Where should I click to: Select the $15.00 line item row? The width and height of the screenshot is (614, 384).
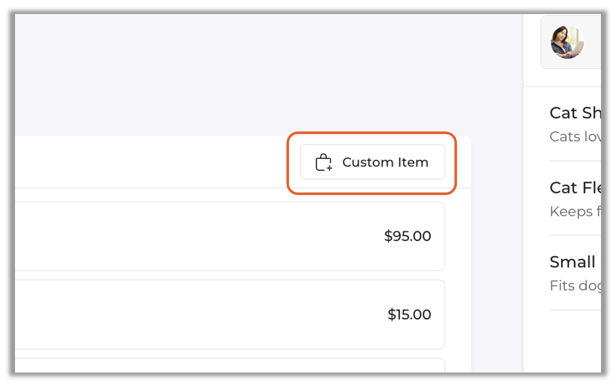pos(225,314)
